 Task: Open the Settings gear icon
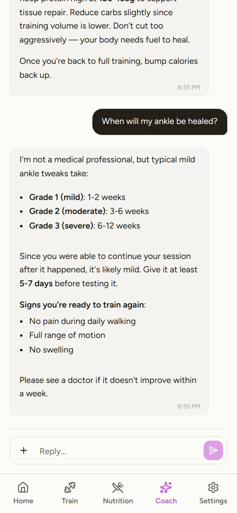coord(213,487)
